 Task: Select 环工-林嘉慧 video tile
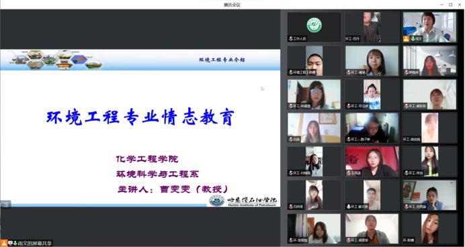pyautogui.click(x=314, y=95)
